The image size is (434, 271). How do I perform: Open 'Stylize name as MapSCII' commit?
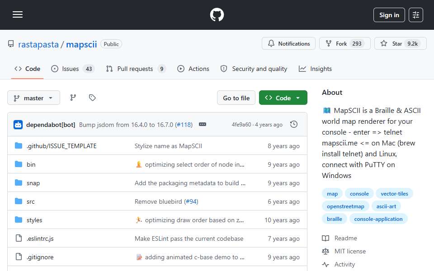[168, 146]
